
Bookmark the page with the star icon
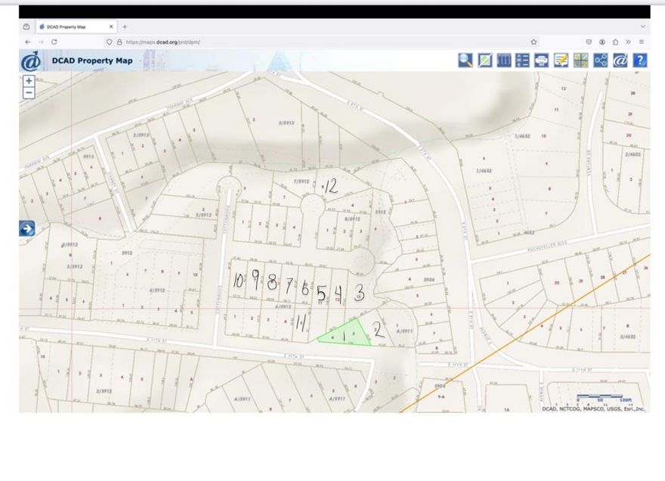[x=534, y=42]
